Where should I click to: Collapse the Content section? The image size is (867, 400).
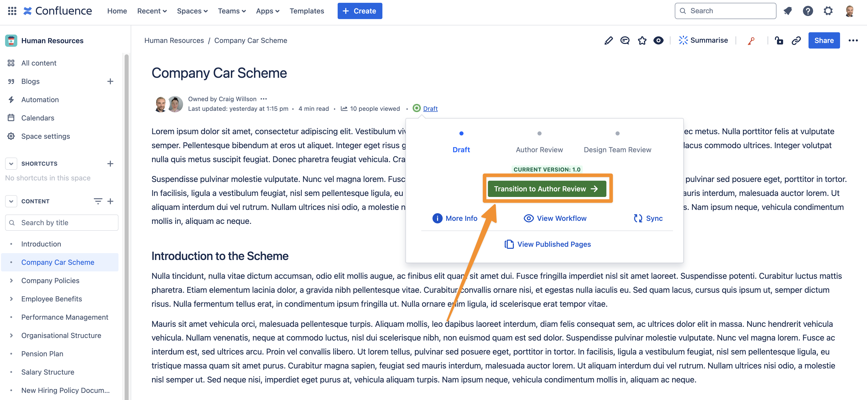tap(11, 202)
